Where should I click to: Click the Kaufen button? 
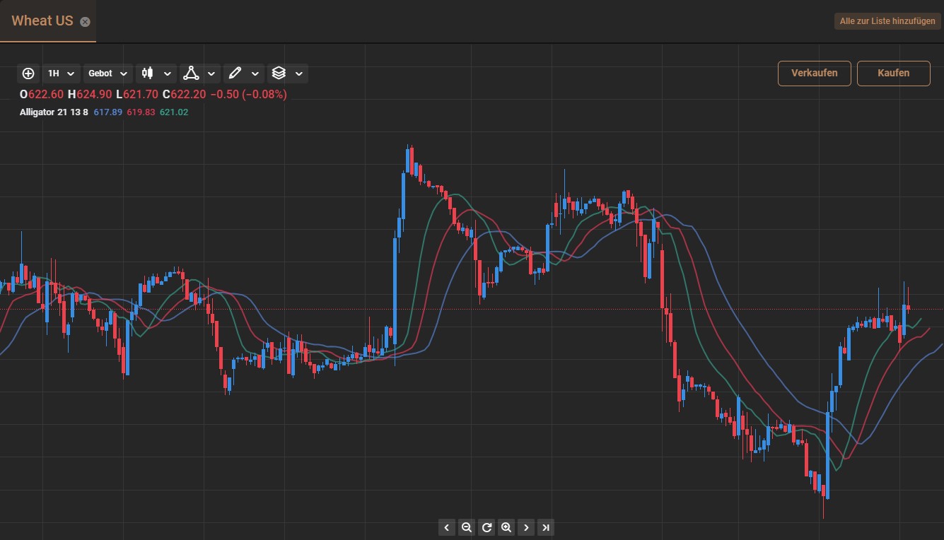pos(894,73)
